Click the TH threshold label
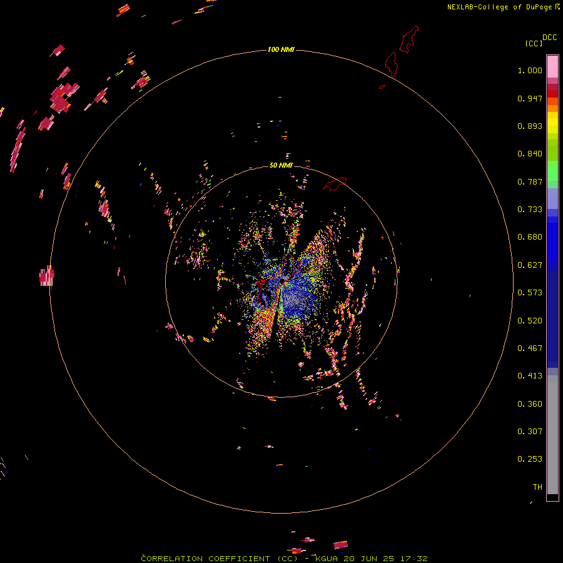563x563 pixels. coord(537,487)
